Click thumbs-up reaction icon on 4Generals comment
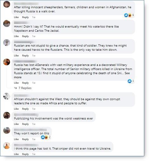This screenshot has height=161, width=149. (130, 81)
